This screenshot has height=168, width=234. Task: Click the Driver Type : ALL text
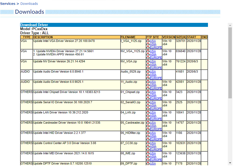pyautogui.click(x=34, y=33)
